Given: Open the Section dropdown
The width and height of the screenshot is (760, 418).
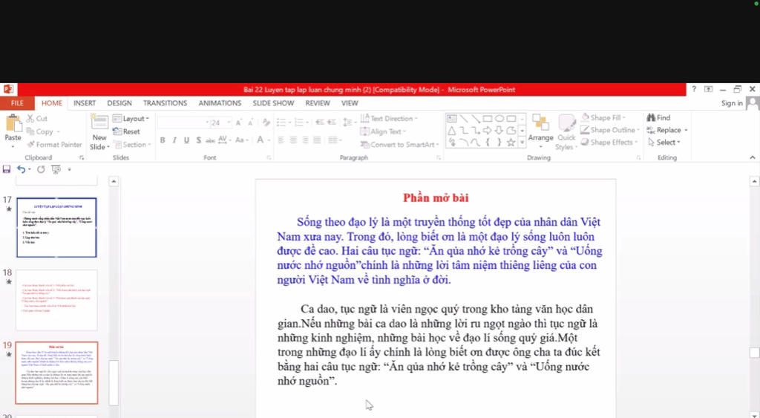Looking at the screenshot, I should [x=132, y=145].
